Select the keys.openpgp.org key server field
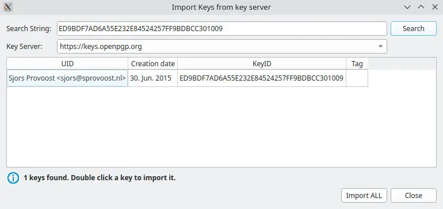443x209 pixels. click(221, 47)
